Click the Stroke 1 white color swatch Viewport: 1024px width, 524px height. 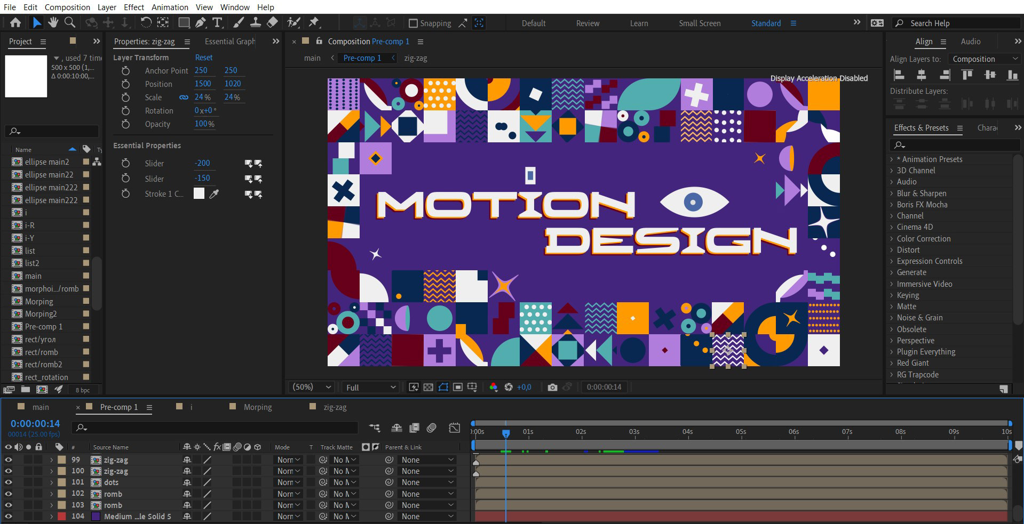pyautogui.click(x=199, y=194)
